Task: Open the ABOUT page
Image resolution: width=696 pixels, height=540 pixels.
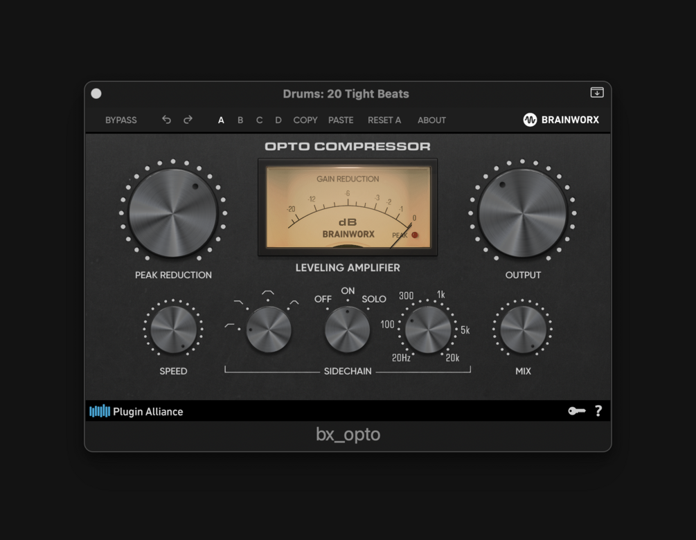Action: click(x=431, y=120)
